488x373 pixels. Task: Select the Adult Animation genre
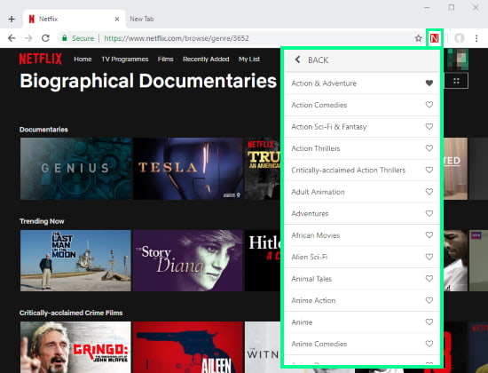318,192
